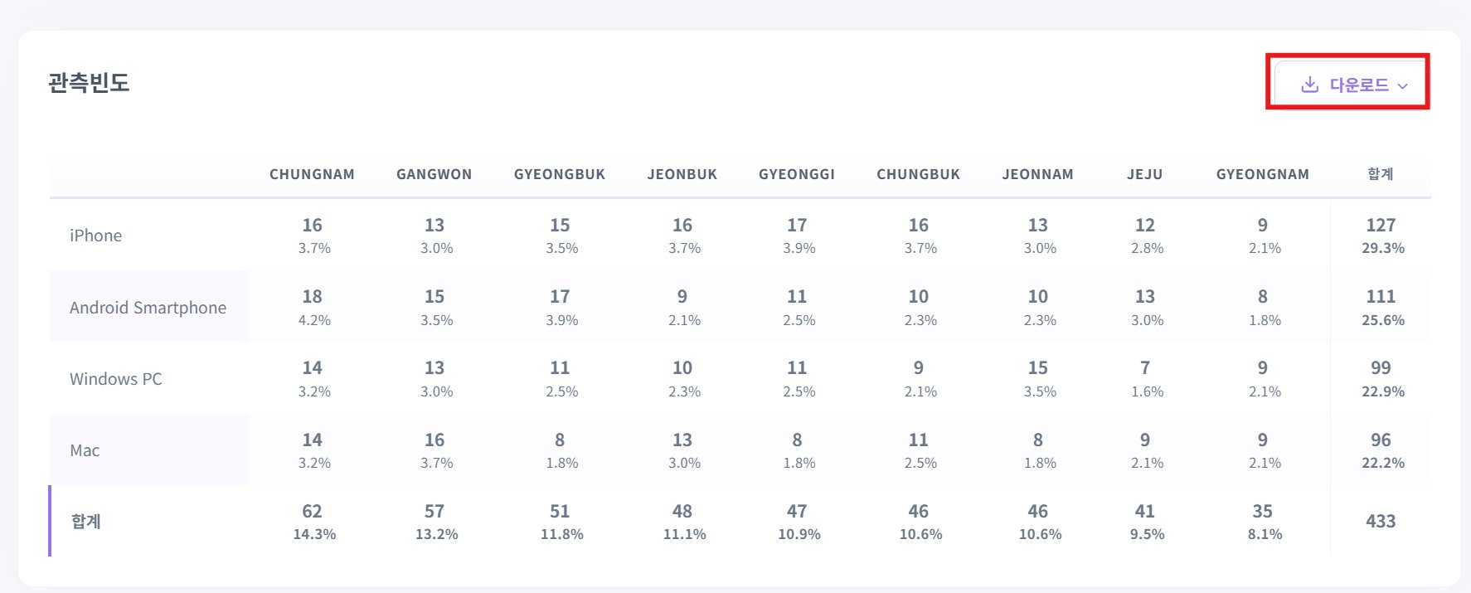Expand the 다운로드 dropdown chevron

coord(1403,86)
